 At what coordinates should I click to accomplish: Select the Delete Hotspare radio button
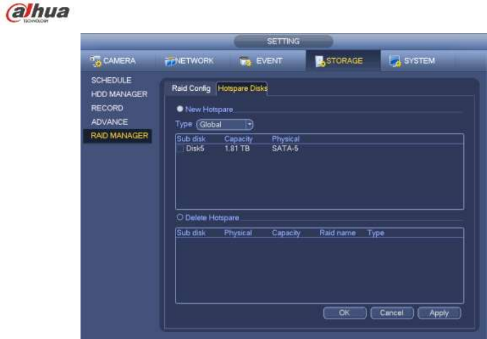(x=180, y=217)
